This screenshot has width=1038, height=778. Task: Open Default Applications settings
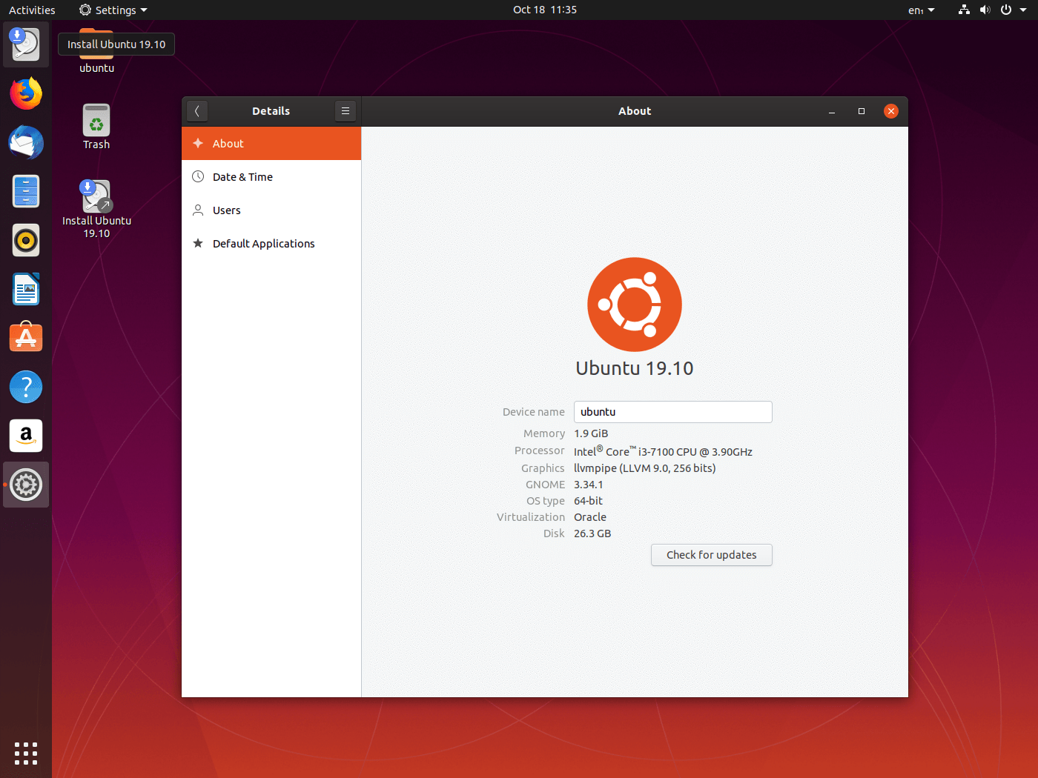pos(271,244)
